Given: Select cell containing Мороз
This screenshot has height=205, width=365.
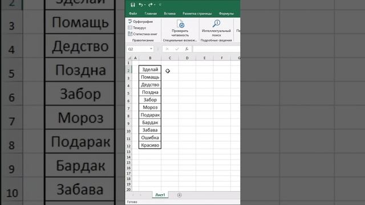Looking at the screenshot, I should point(150,108).
